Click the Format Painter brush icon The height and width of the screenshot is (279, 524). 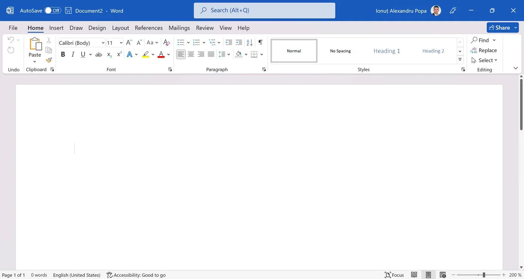coord(49,60)
